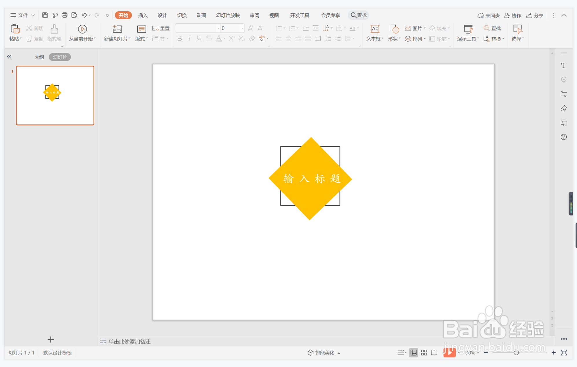Open the 形状 shapes tool
Image resolution: width=577 pixels, height=367 pixels.
(x=394, y=29)
